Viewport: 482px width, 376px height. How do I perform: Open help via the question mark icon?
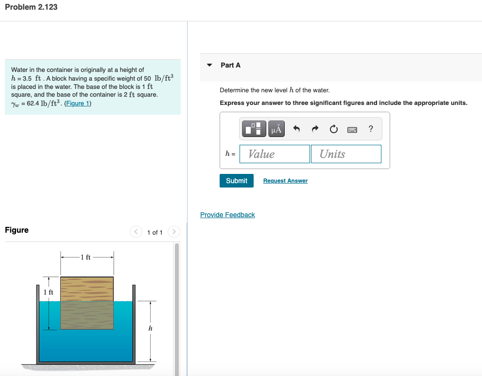pos(370,129)
